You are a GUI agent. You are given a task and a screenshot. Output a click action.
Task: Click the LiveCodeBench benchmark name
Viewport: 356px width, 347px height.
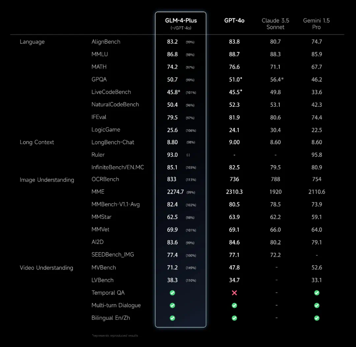click(x=111, y=92)
